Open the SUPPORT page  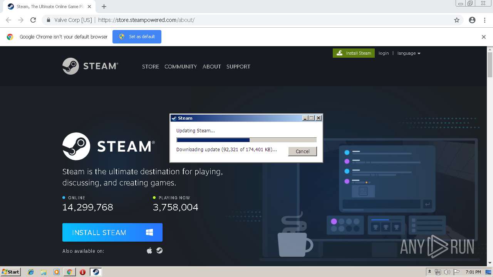238,67
